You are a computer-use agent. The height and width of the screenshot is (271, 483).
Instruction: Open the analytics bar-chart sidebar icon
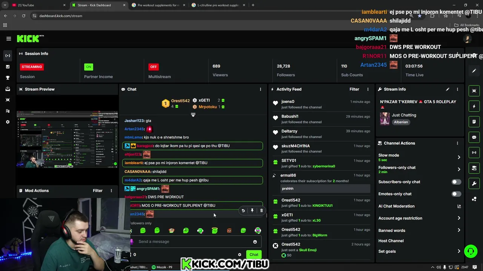coord(8,67)
